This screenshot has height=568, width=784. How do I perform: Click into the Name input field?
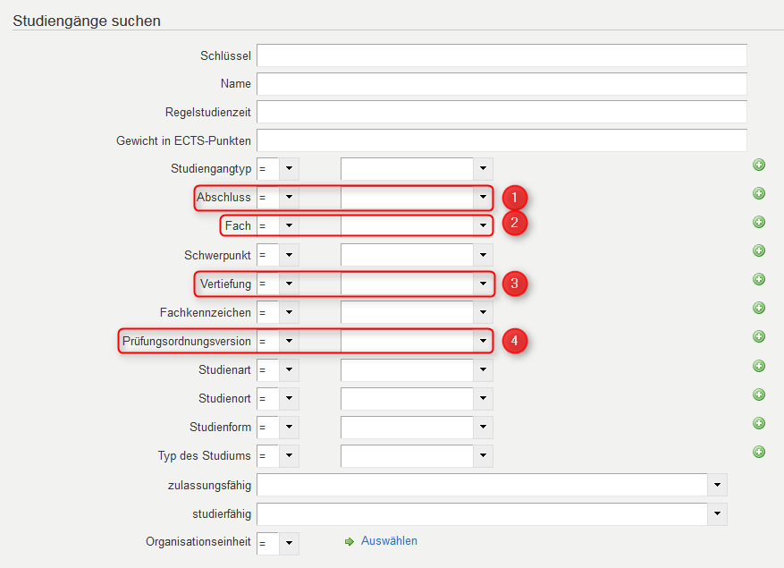click(502, 83)
